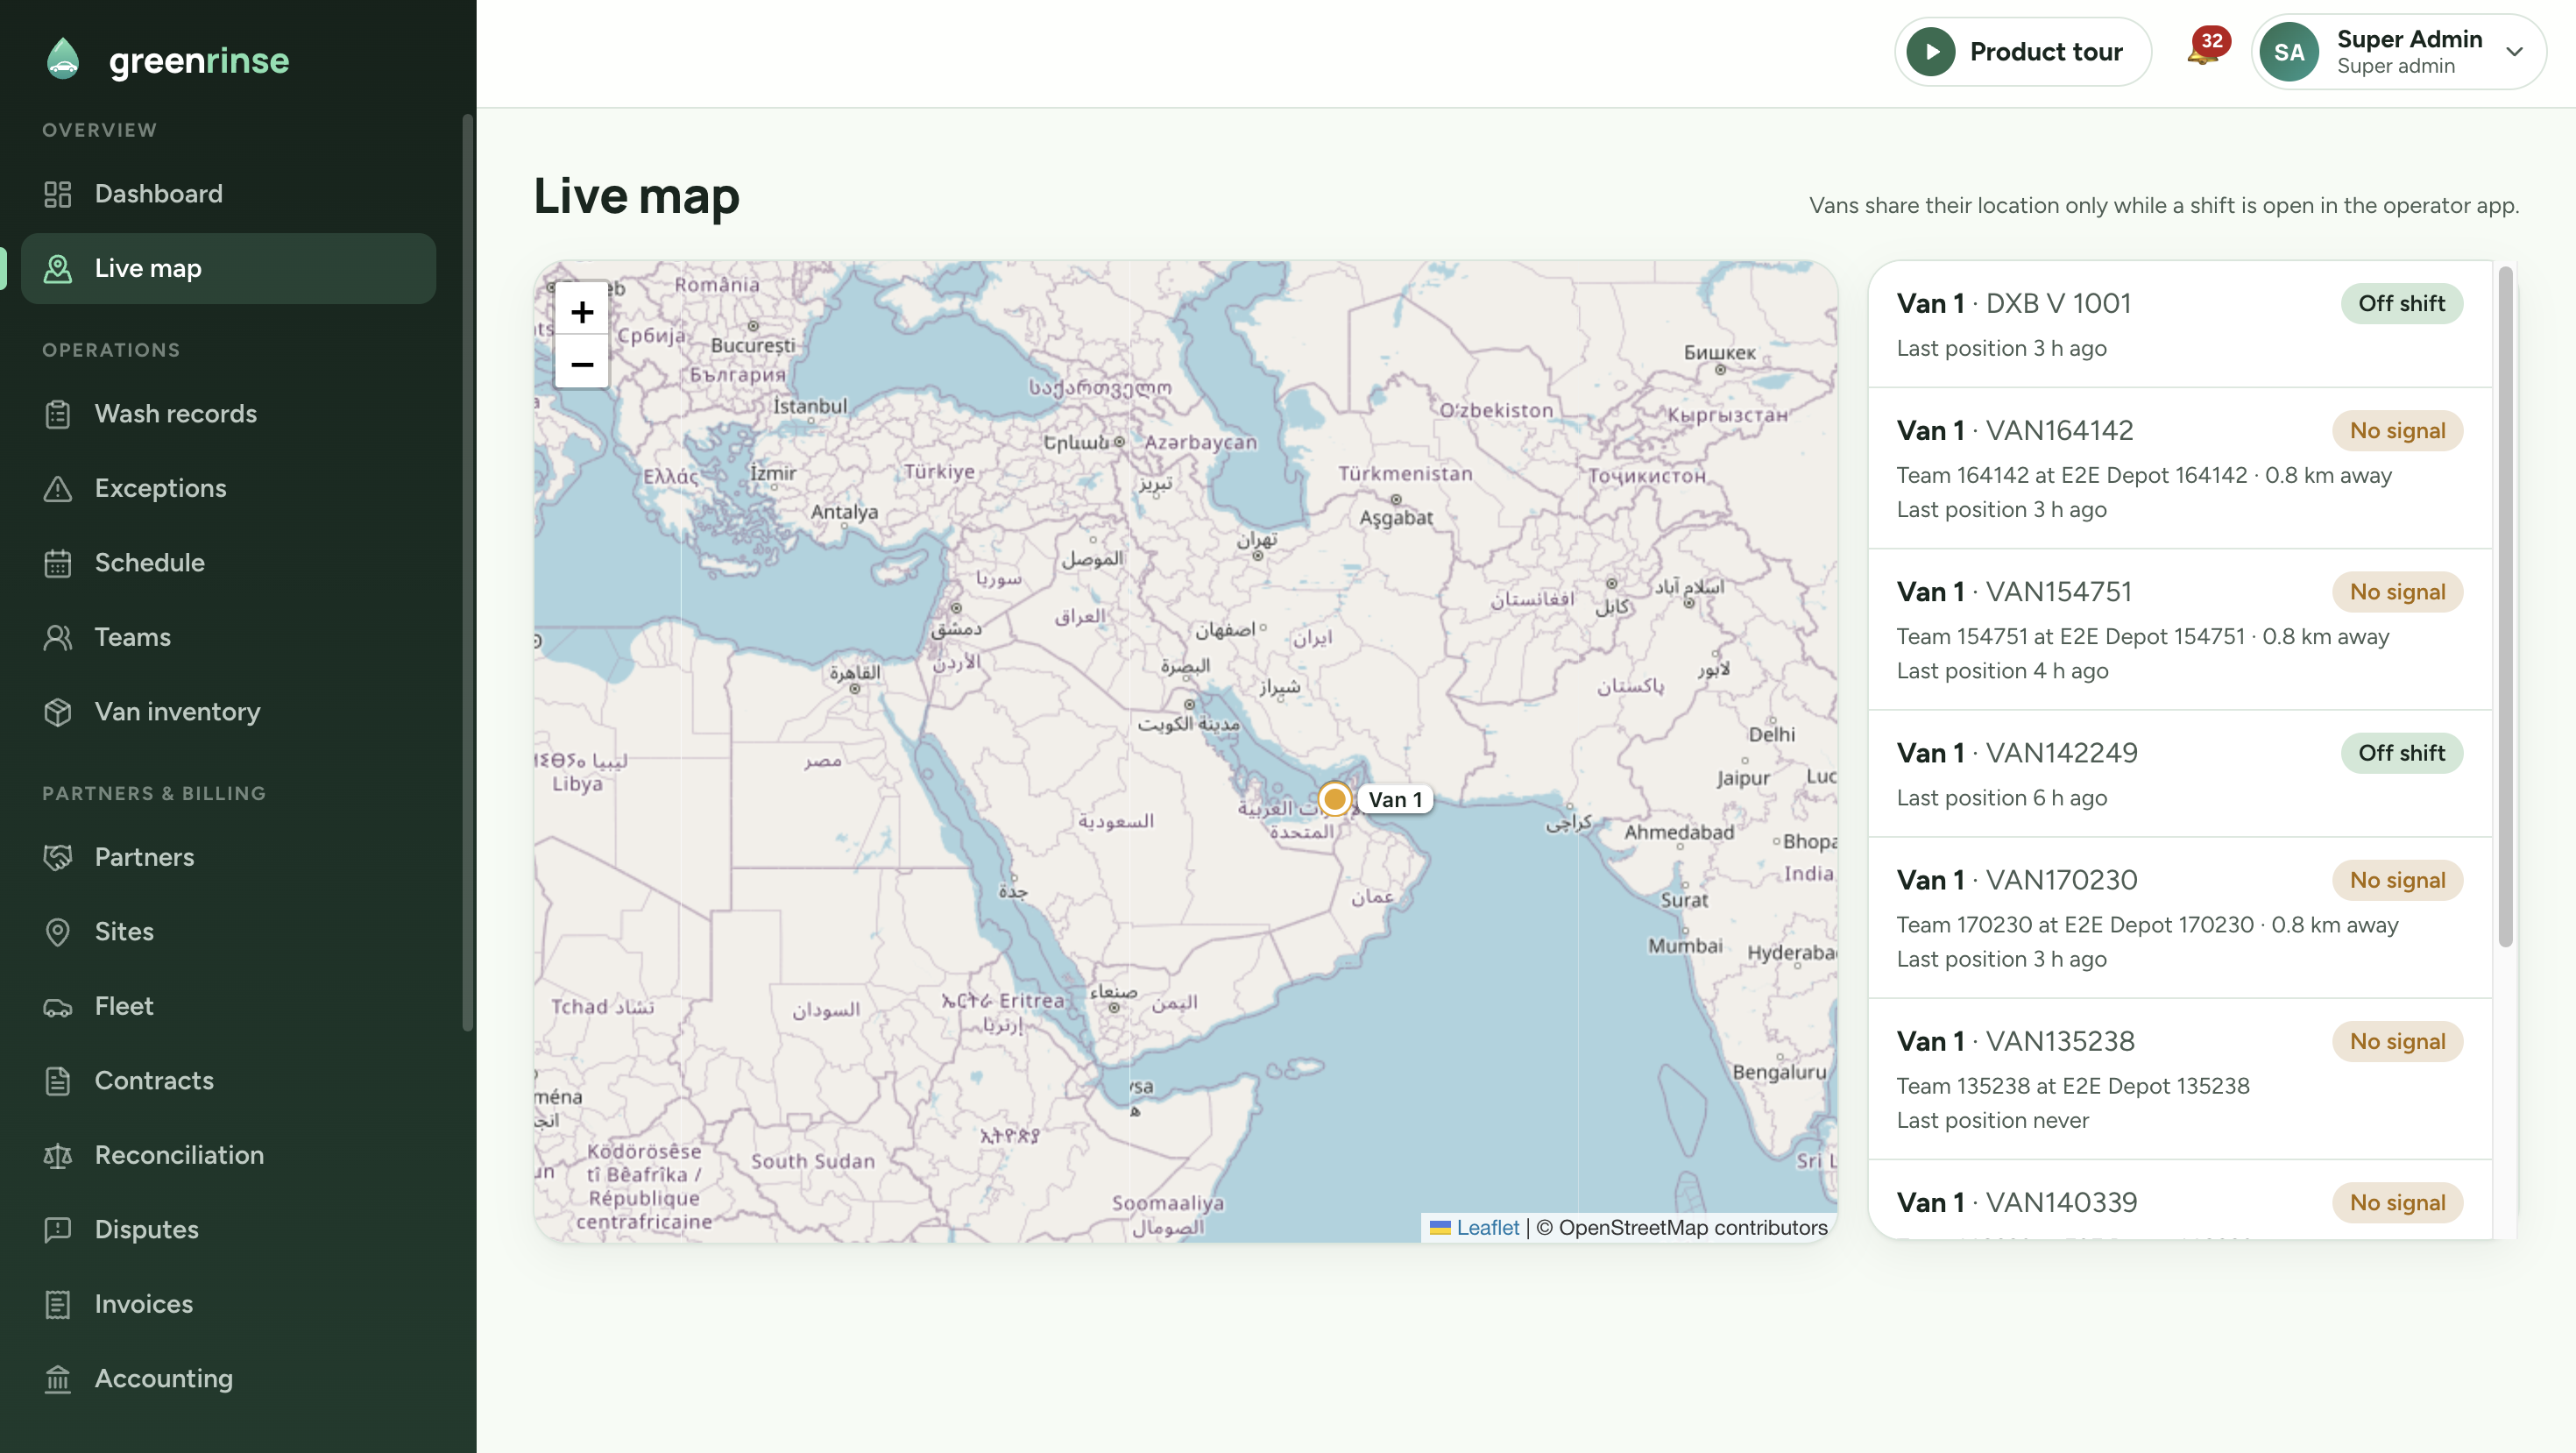Click Off shift badge for DXB V 1001
The width and height of the screenshot is (2576, 1453).
[x=2401, y=304]
